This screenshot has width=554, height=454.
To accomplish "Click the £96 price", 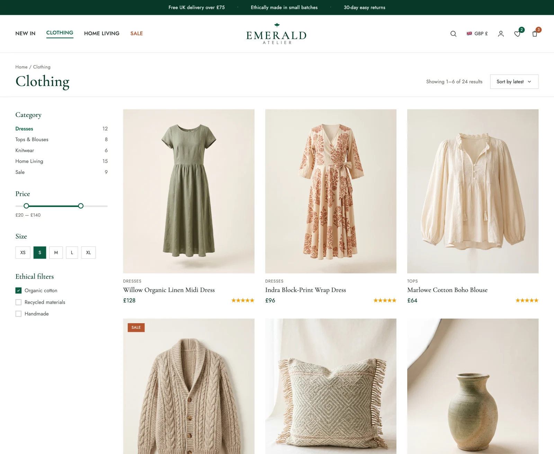I will 270,300.
